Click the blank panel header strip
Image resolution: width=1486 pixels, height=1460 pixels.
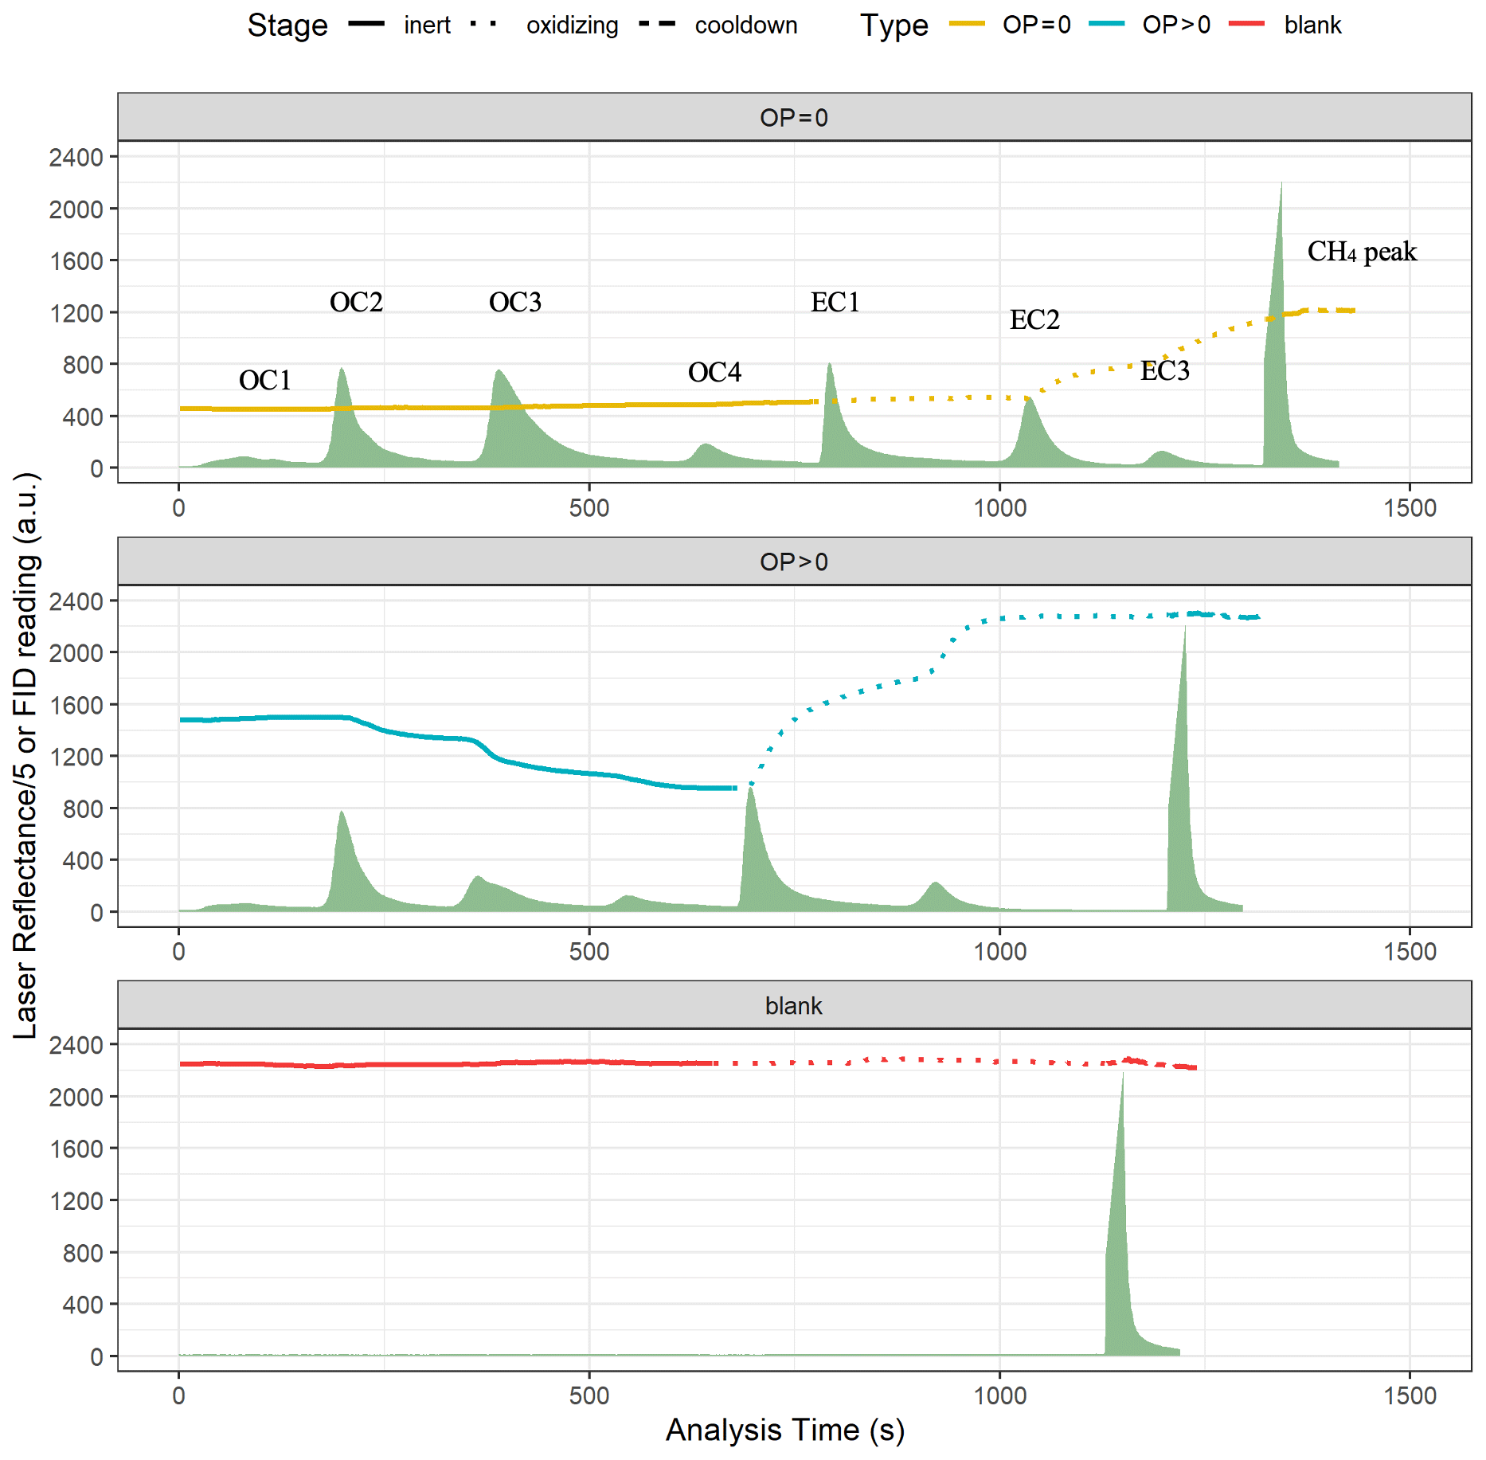[794, 1005]
